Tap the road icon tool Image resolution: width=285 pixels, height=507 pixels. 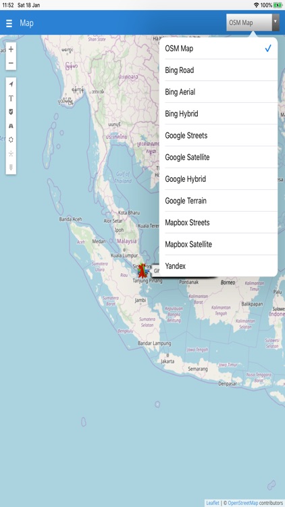pos(11,126)
